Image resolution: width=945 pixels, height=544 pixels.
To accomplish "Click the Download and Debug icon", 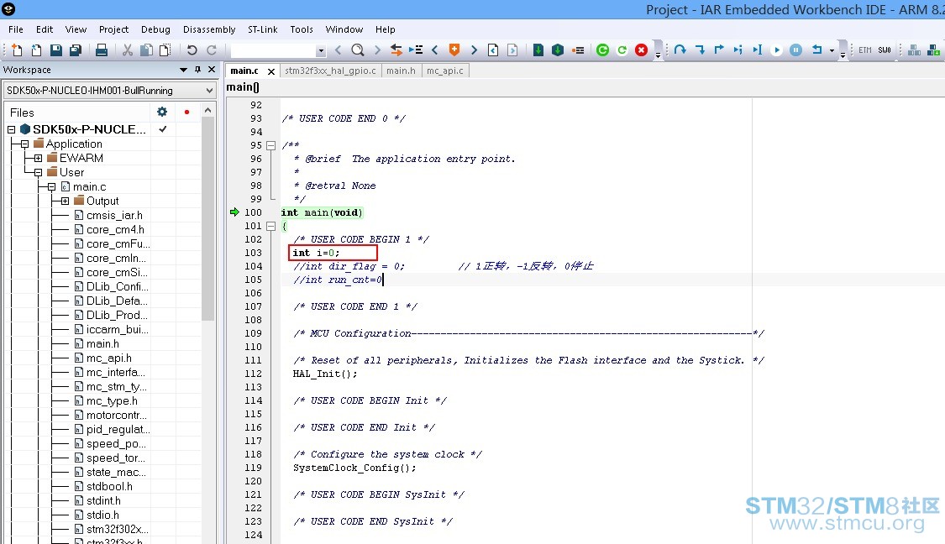I will [x=538, y=50].
